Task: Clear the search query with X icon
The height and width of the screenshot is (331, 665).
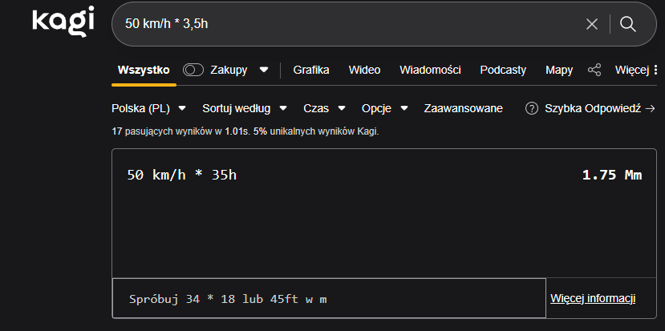Action: click(592, 24)
